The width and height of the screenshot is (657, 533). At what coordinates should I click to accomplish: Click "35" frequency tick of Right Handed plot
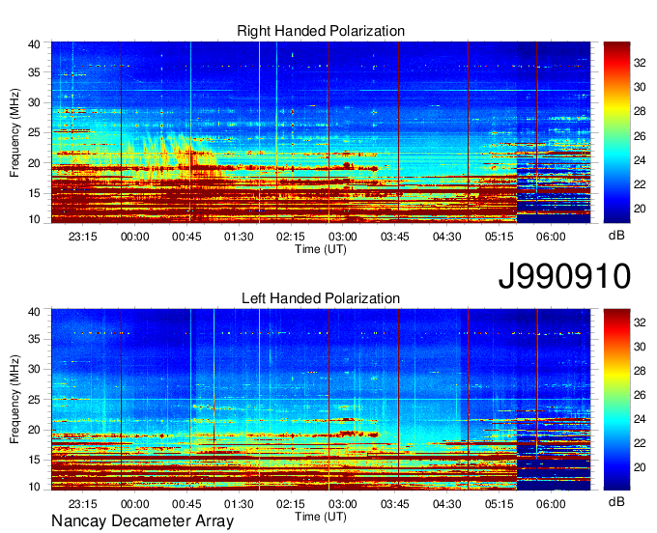pos(34,72)
